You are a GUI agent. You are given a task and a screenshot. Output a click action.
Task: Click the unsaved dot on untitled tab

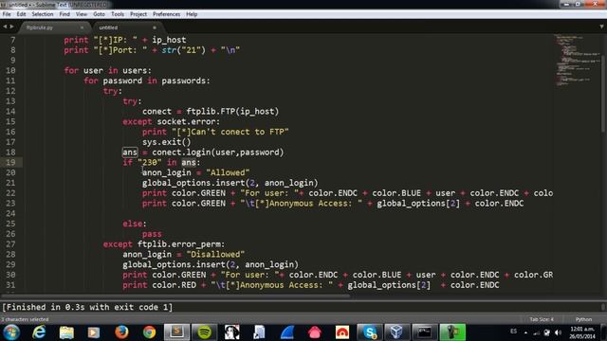pos(155,27)
